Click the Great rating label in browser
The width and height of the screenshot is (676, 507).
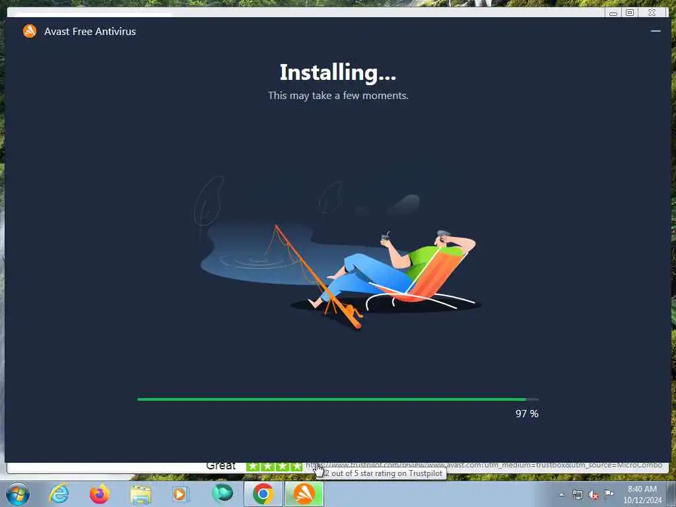pyautogui.click(x=220, y=466)
